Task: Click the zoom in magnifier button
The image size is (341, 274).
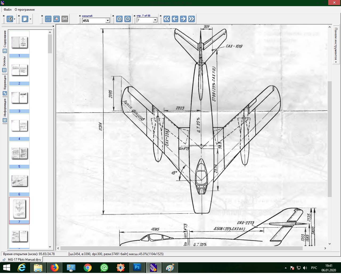Action: coord(119,19)
